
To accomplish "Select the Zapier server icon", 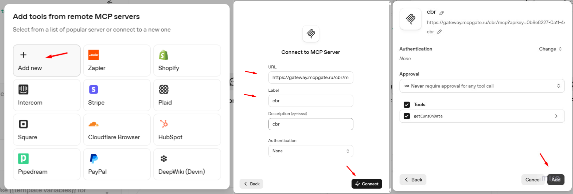I will tap(93, 55).
